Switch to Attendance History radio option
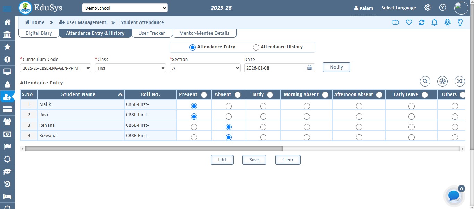This screenshot has height=209, width=474. point(256,47)
